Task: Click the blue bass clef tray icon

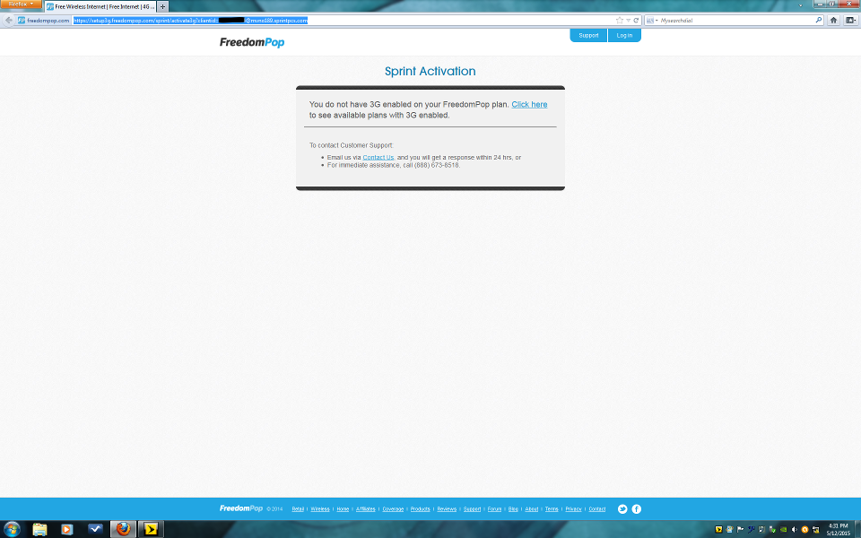Action: coord(752,530)
